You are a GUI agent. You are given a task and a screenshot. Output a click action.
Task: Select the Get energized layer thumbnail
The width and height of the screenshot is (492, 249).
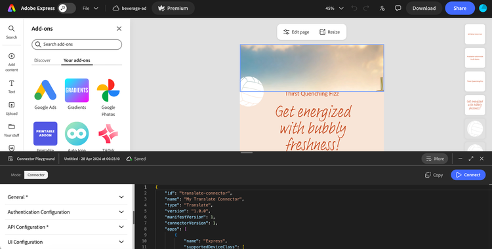(x=475, y=105)
